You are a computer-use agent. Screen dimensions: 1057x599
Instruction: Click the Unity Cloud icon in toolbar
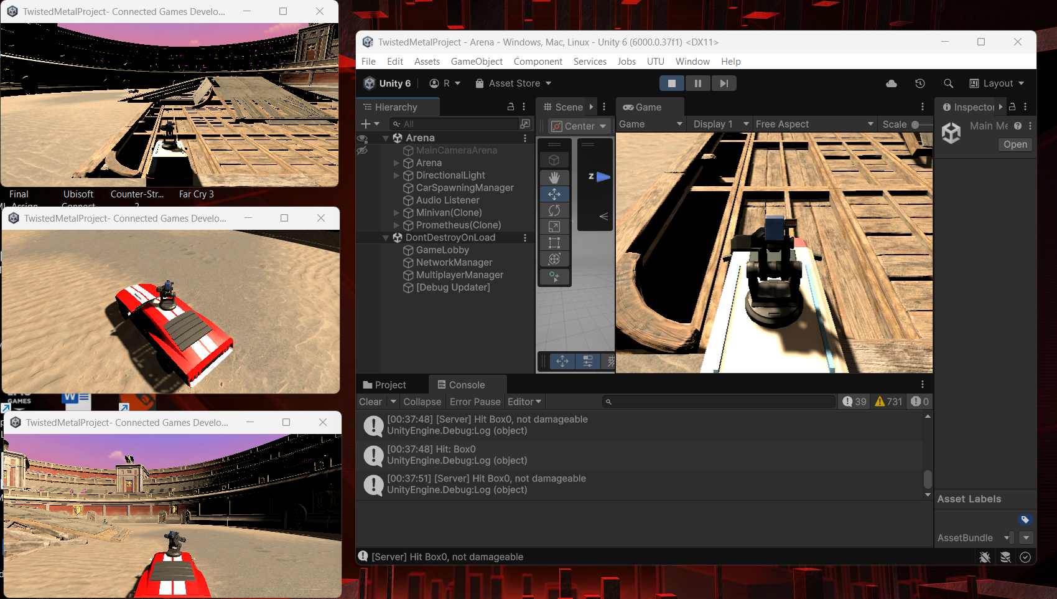pos(892,83)
